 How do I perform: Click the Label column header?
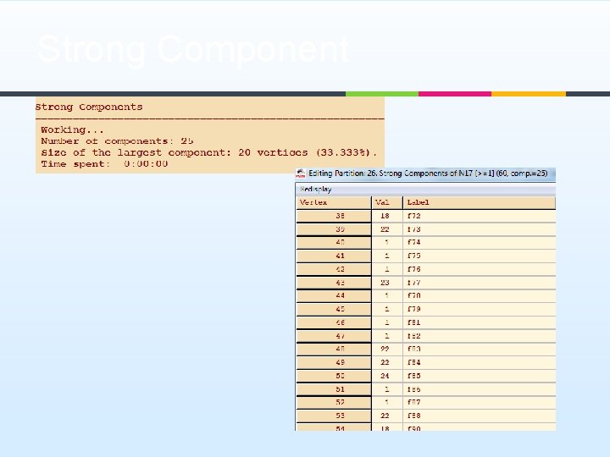(x=480, y=202)
